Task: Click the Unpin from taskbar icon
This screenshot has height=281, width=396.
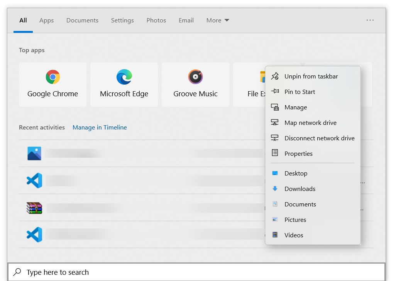Action: tap(275, 76)
